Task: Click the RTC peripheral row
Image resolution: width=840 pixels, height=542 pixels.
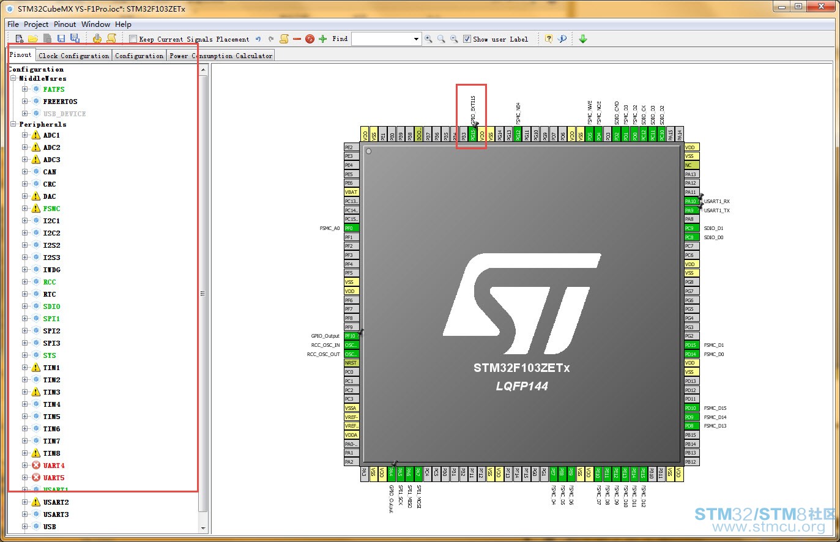Action: (49, 294)
